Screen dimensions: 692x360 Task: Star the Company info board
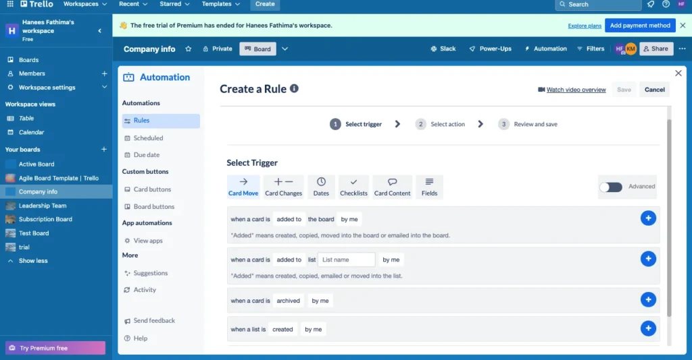189,49
